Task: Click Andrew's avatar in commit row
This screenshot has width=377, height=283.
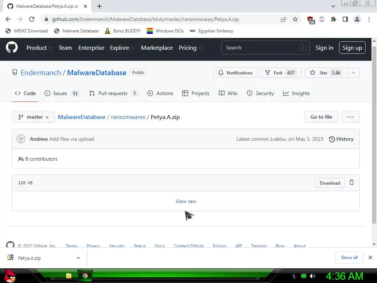Action: pyautogui.click(x=21, y=139)
